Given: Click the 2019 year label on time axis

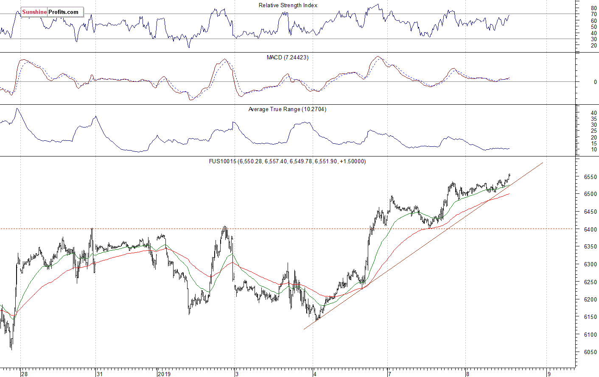Looking at the screenshot, I should 164,374.
